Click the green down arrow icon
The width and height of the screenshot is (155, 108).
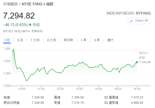(x=30, y=25)
